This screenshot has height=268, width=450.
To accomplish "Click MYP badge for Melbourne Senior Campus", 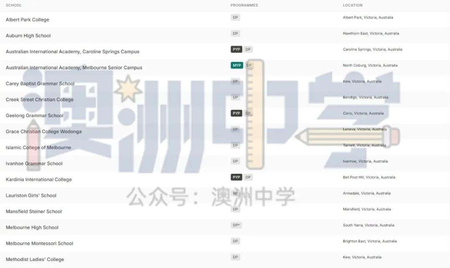I will (x=237, y=65).
